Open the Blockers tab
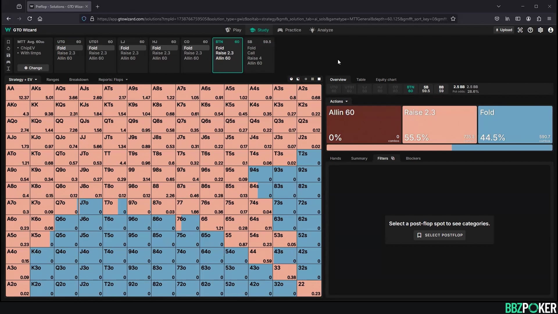Image resolution: width=558 pixels, height=314 pixels. pos(413,158)
